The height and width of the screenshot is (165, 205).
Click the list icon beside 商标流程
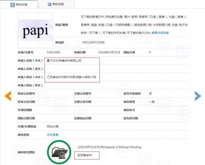click(x=49, y=4)
